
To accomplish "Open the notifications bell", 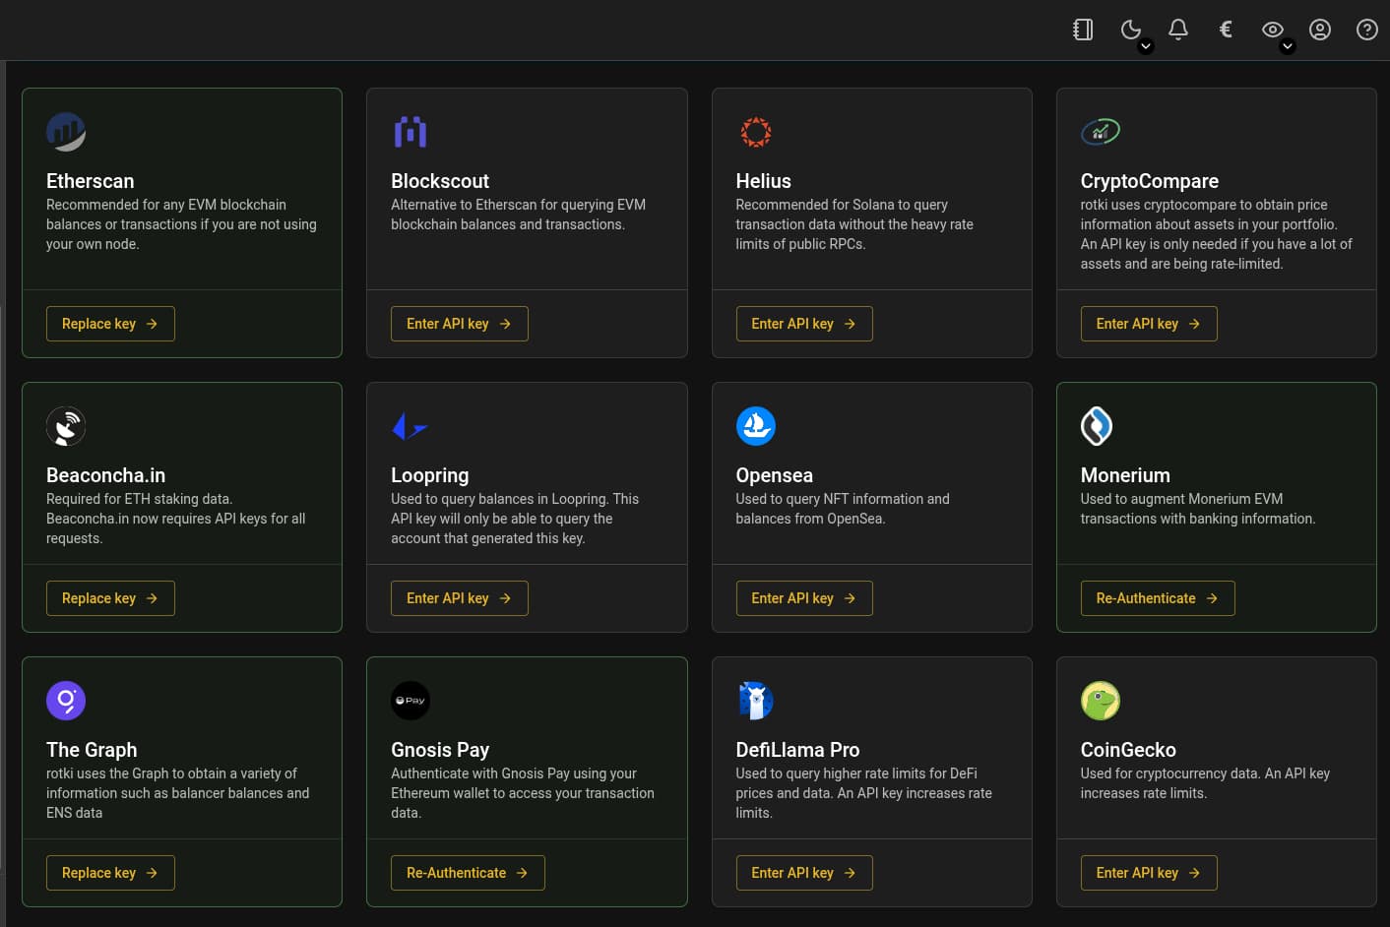I will tap(1177, 30).
